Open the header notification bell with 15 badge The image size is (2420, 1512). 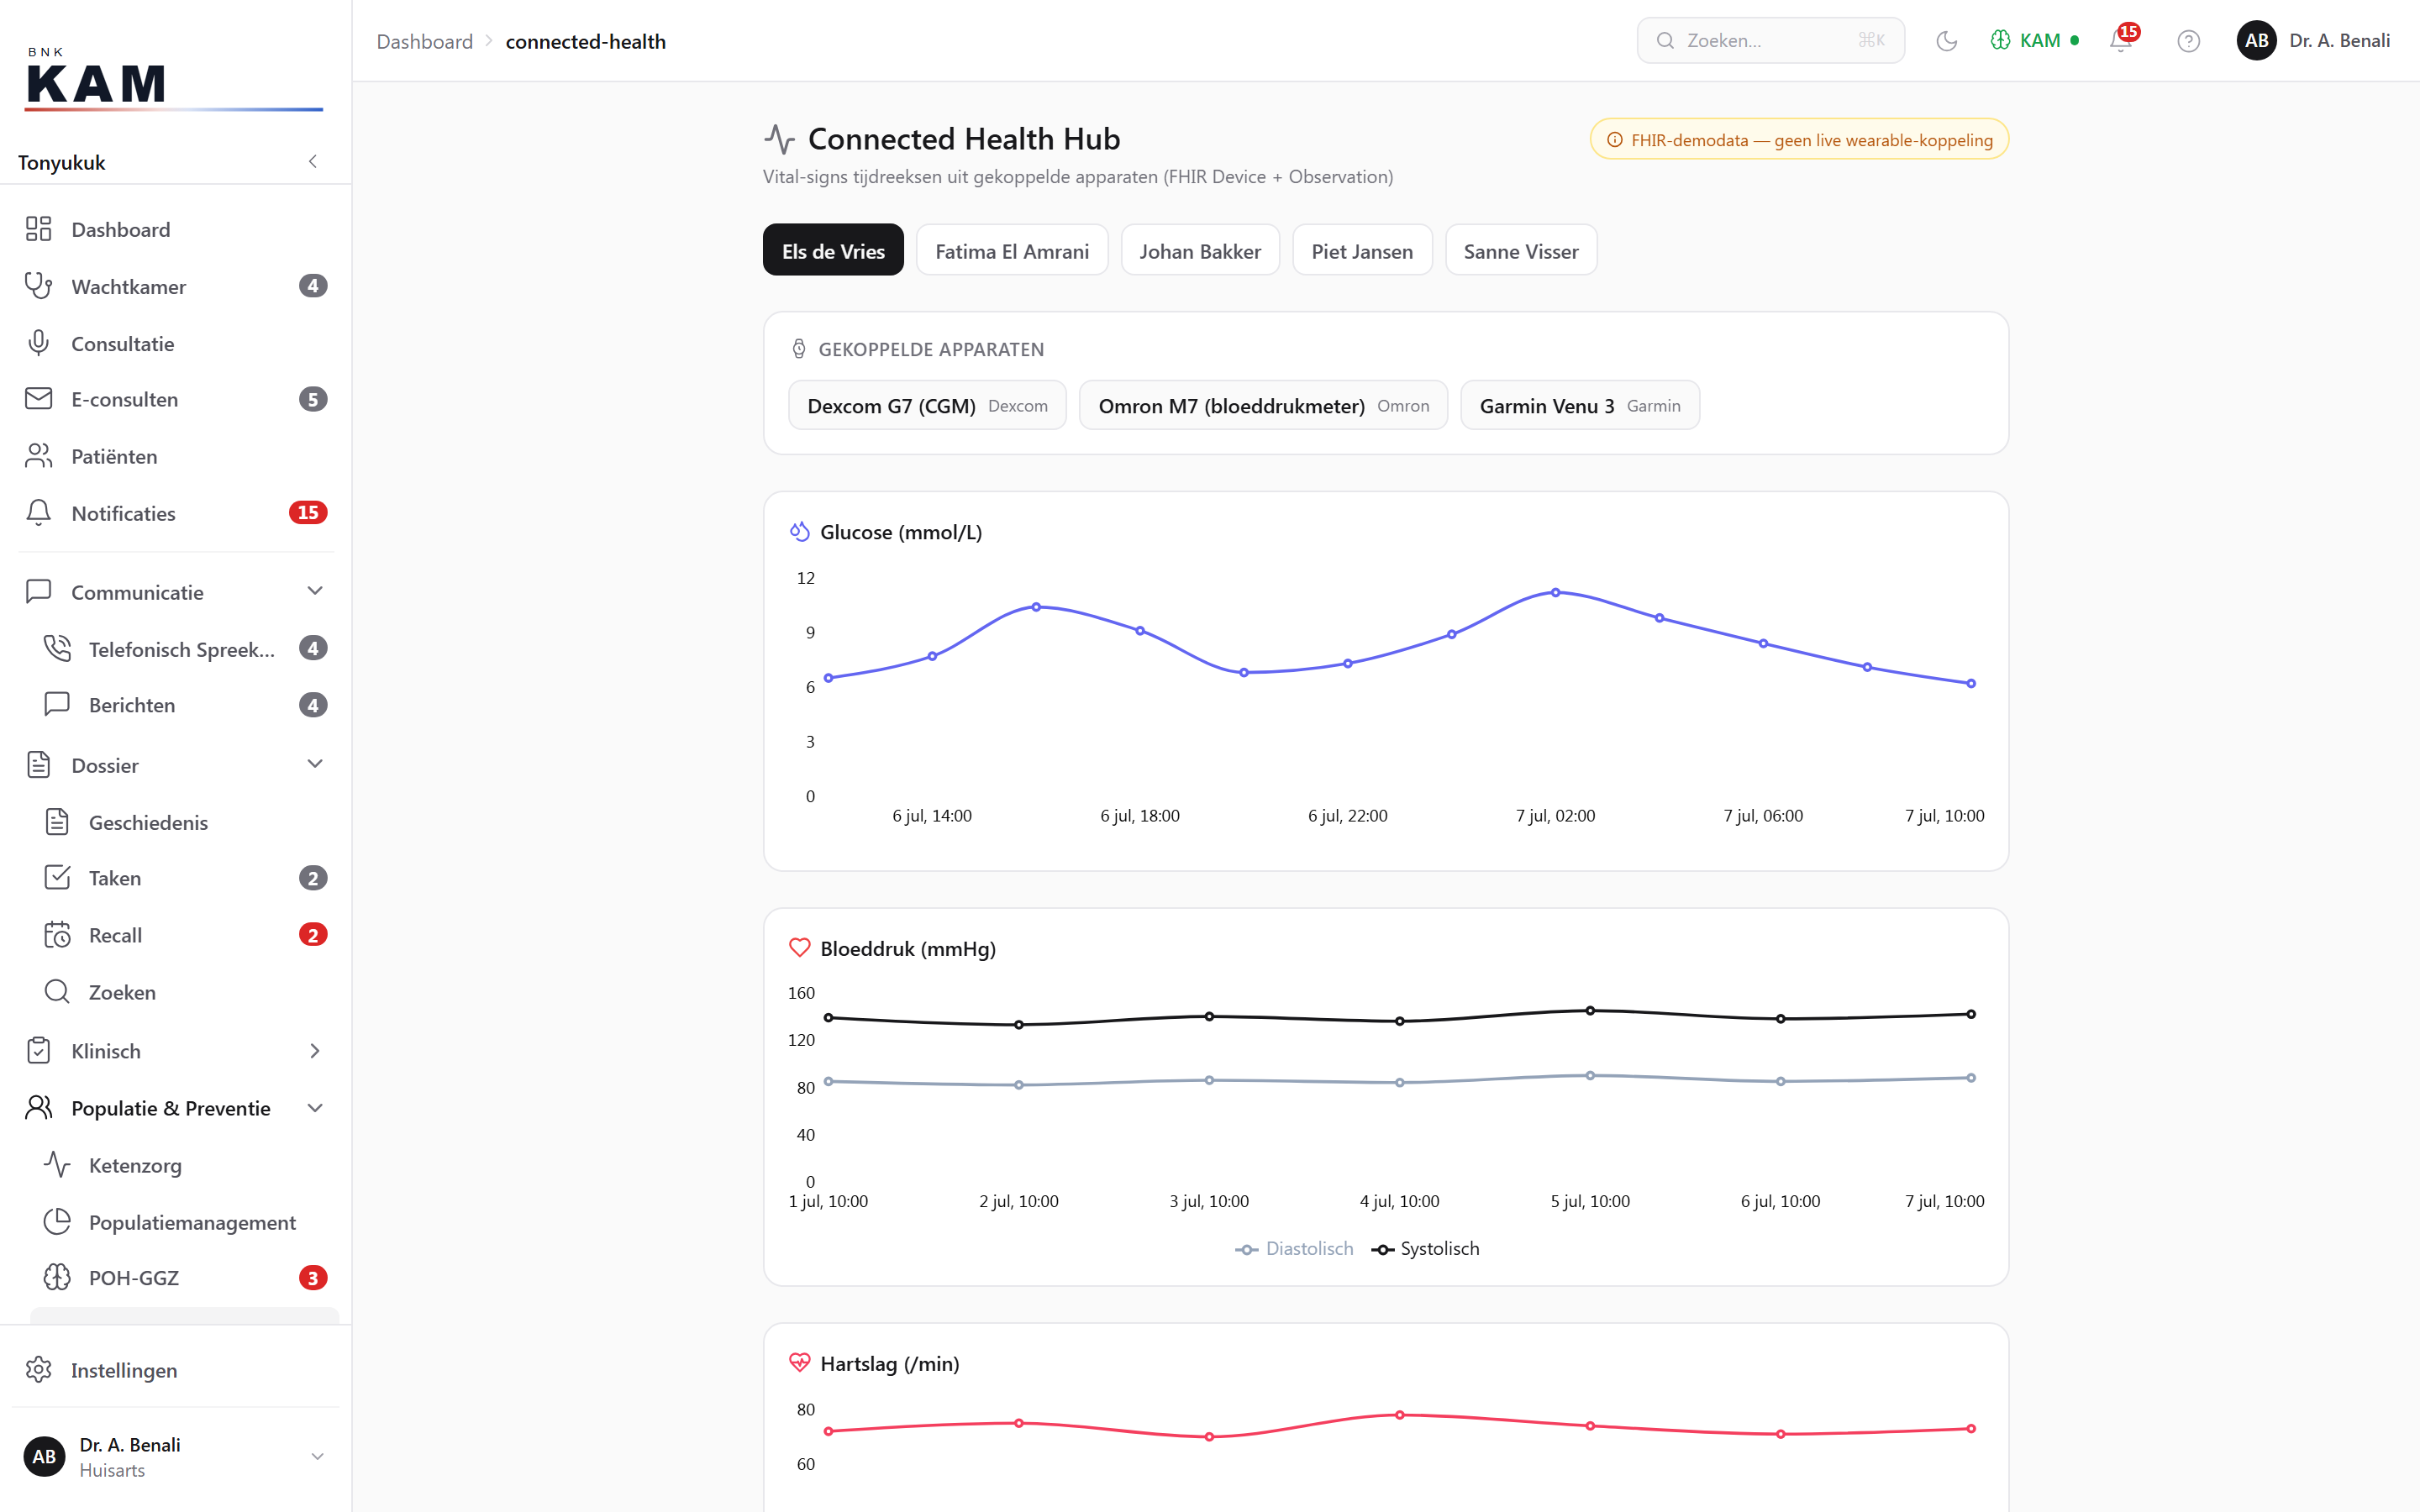tap(2120, 40)
